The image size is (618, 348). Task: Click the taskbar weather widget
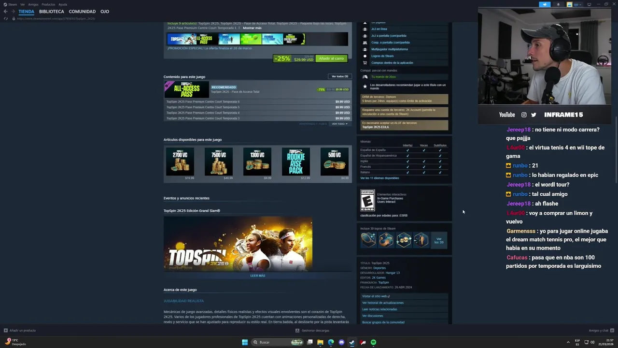coord(15,342)
